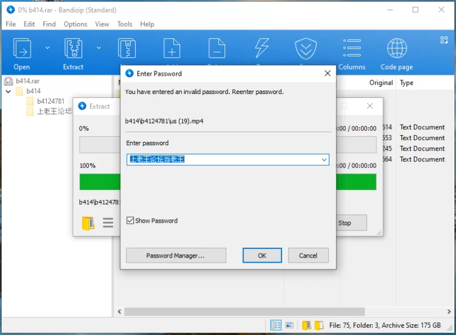Screen dimensions: 456x335
Task: Click the Bandizip logo in the title bar
Action: point(10,10)
